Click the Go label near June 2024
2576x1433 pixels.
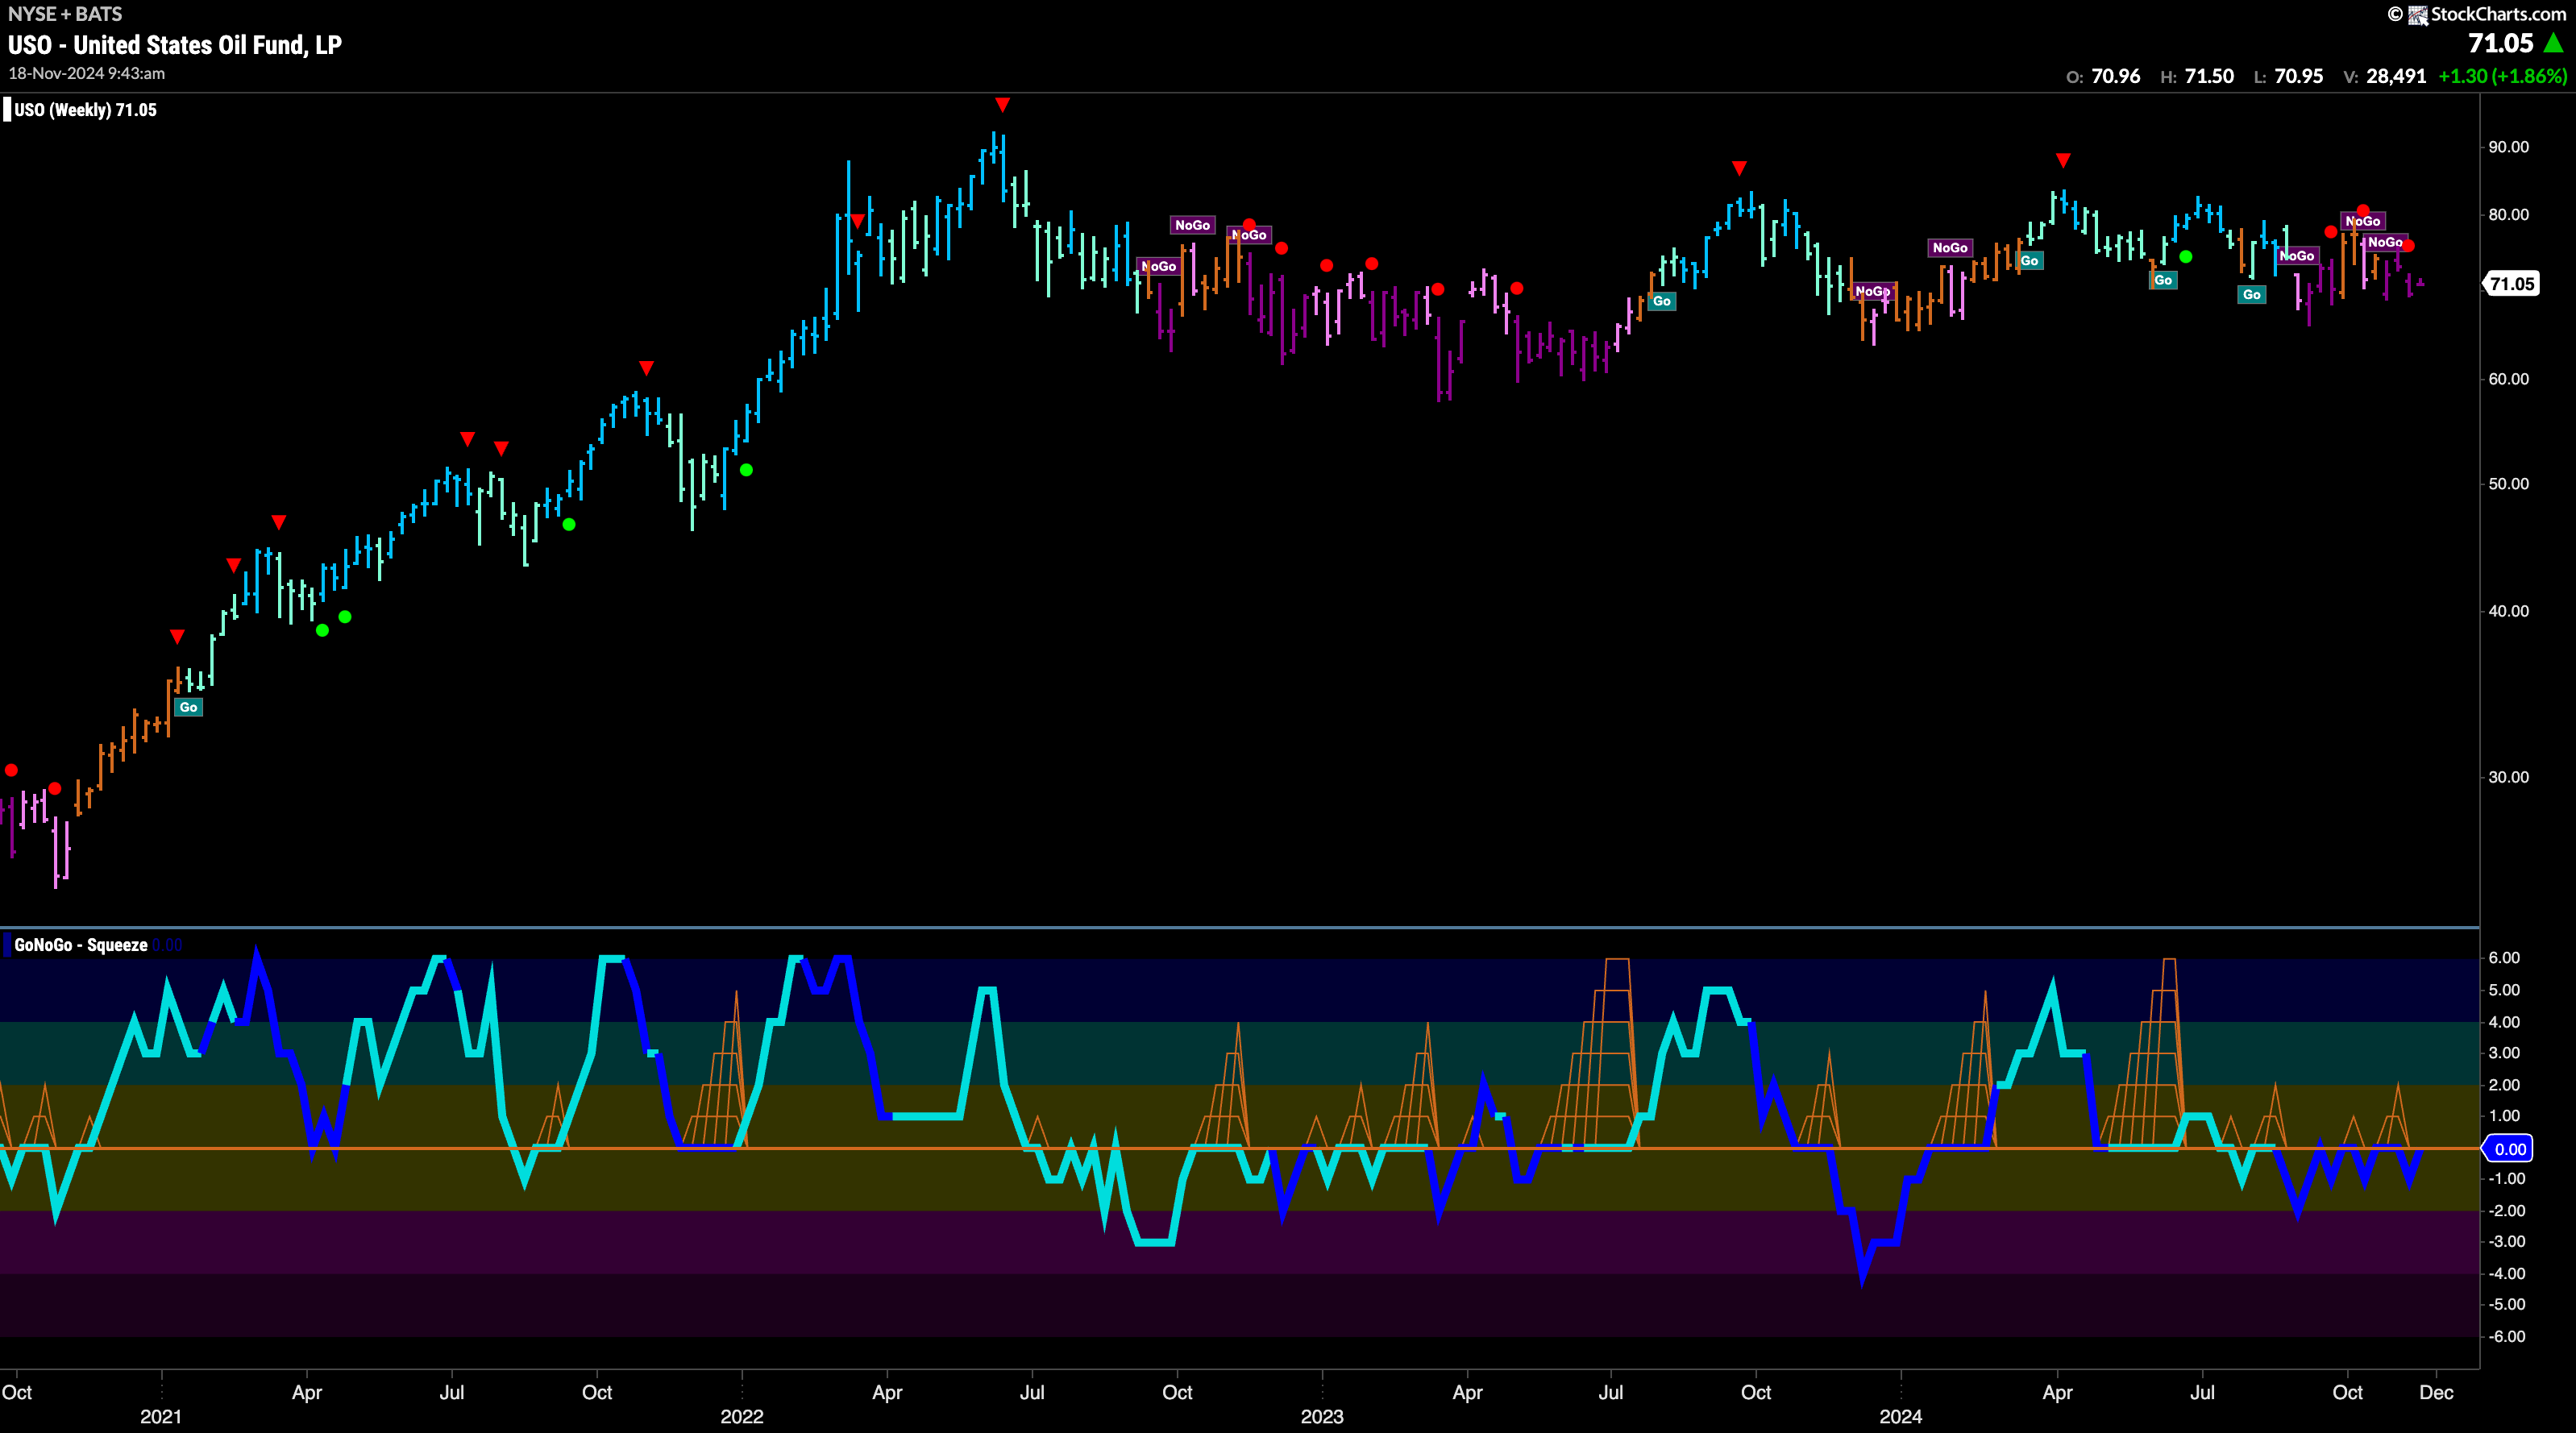coord(2163,280)
